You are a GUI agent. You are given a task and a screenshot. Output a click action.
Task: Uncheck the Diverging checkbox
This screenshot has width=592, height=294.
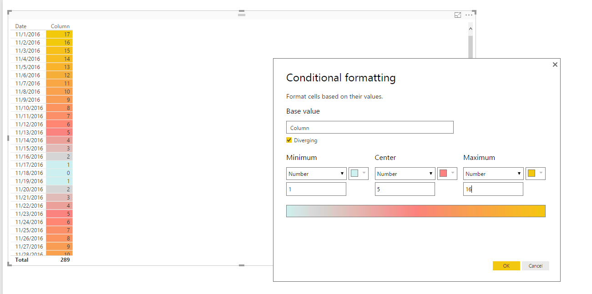point(289,140)
